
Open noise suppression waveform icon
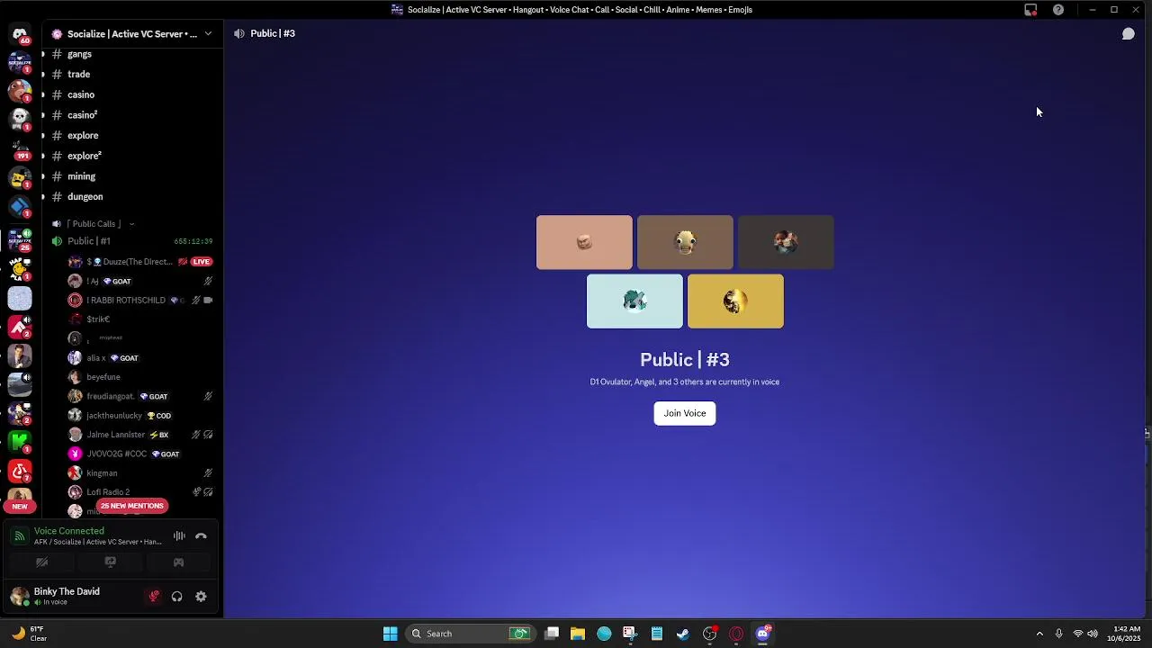coord(179,536)
